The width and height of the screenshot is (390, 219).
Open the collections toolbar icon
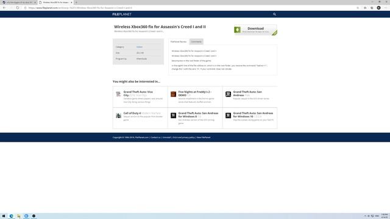pos(372,8)
